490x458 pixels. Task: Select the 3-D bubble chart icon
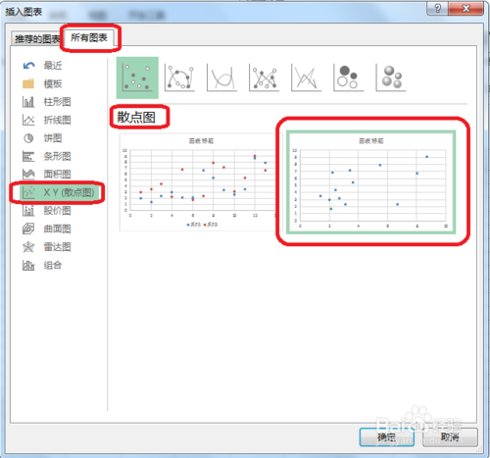pyautogui.click(x=391, y=77)
